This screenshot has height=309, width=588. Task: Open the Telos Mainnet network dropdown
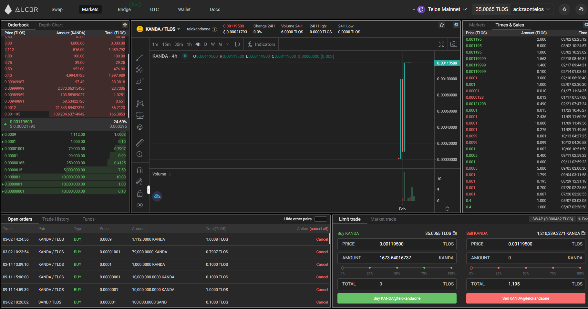(442, 9)
